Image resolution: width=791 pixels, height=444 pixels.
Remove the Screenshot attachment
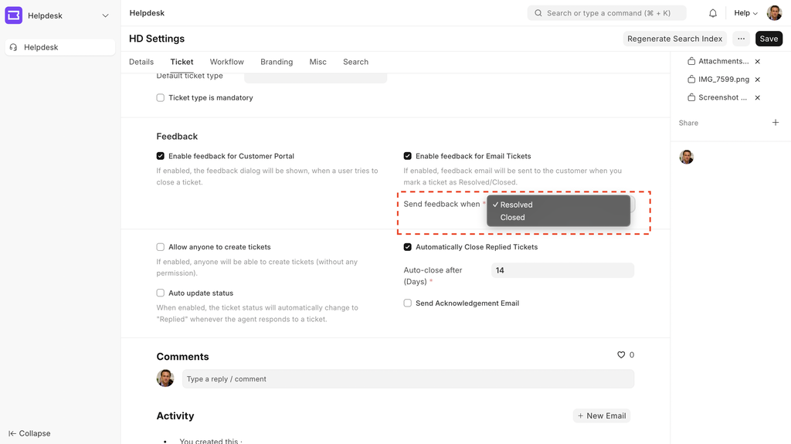click(757, 98)
